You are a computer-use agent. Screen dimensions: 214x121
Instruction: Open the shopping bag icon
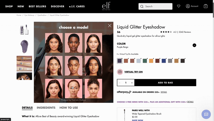tap(205, 6)
